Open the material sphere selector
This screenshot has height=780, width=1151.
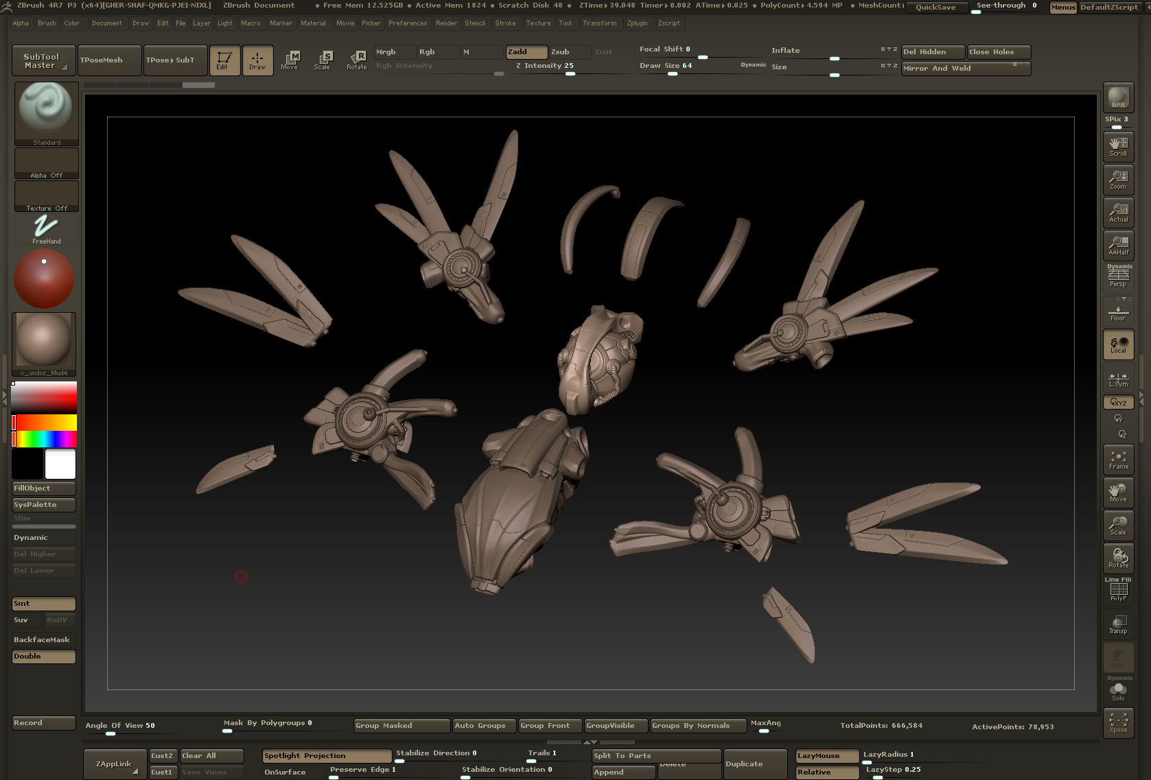(x=44, y=344)
